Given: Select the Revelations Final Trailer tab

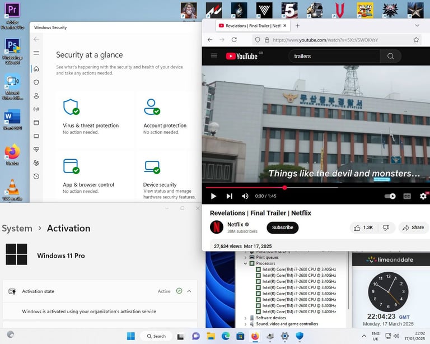Looking at the screenshot, I should pyautogui.click(x=253, y=26).
